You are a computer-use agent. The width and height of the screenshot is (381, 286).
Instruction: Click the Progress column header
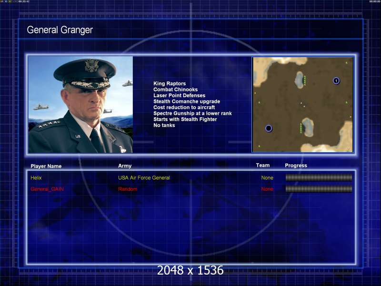coord(296,165)
